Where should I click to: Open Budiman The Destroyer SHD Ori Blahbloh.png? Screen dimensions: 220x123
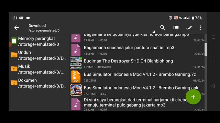click(137, 63)
